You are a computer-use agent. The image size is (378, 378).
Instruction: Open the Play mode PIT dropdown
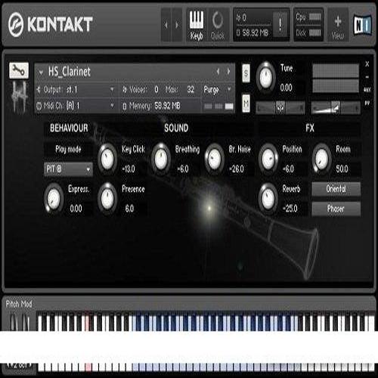coord(68,169)
